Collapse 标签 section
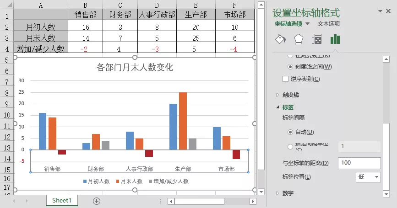 278,107
